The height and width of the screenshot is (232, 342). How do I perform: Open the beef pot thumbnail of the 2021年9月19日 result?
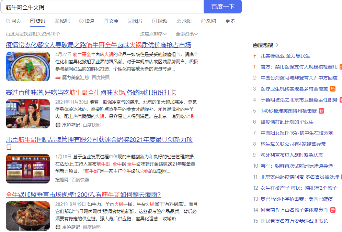tap(28, 216)
